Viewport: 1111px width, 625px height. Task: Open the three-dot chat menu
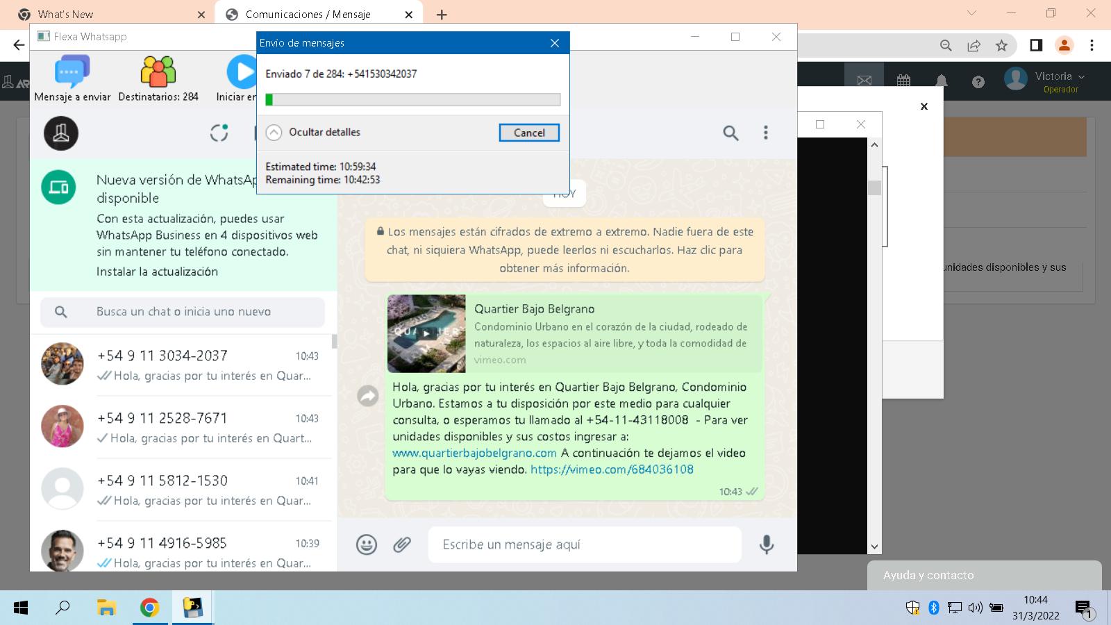[x=766, y=133]
